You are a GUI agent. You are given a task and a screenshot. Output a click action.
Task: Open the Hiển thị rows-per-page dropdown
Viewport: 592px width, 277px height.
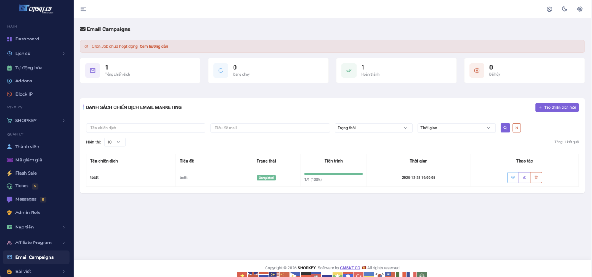point(115,142)
